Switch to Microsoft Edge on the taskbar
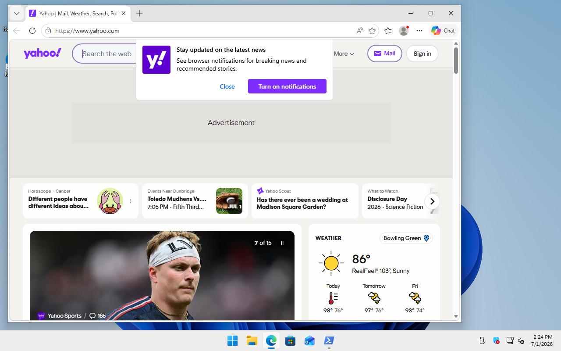 [x=271, y=340]
